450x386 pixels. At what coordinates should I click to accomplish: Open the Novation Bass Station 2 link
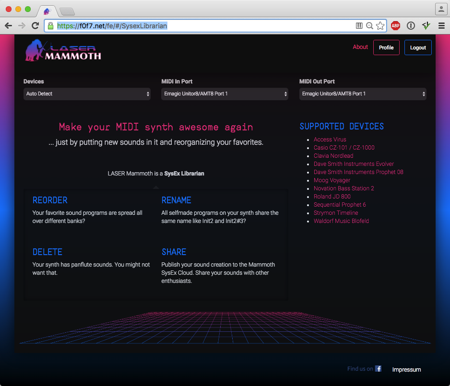(x=344, y=188)
